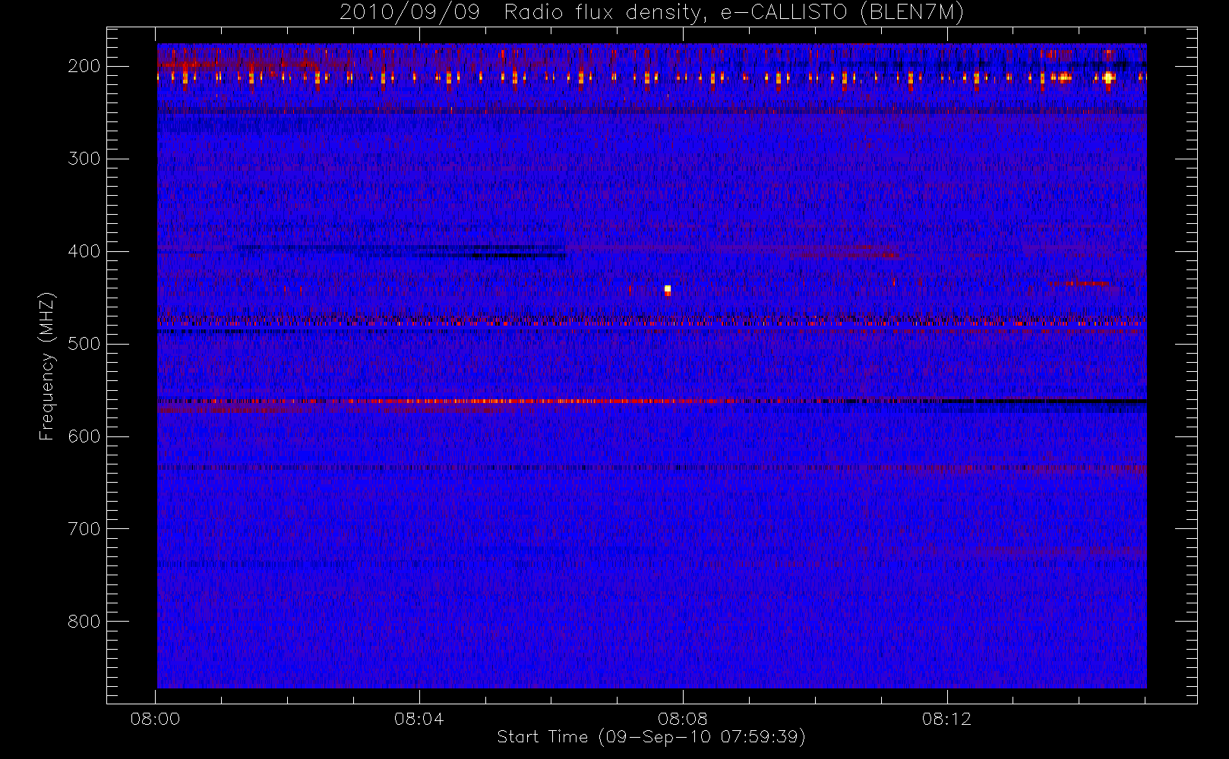Click the 400 MHz frequency tick label
1229x759 pixels.
tap(84, 251)
